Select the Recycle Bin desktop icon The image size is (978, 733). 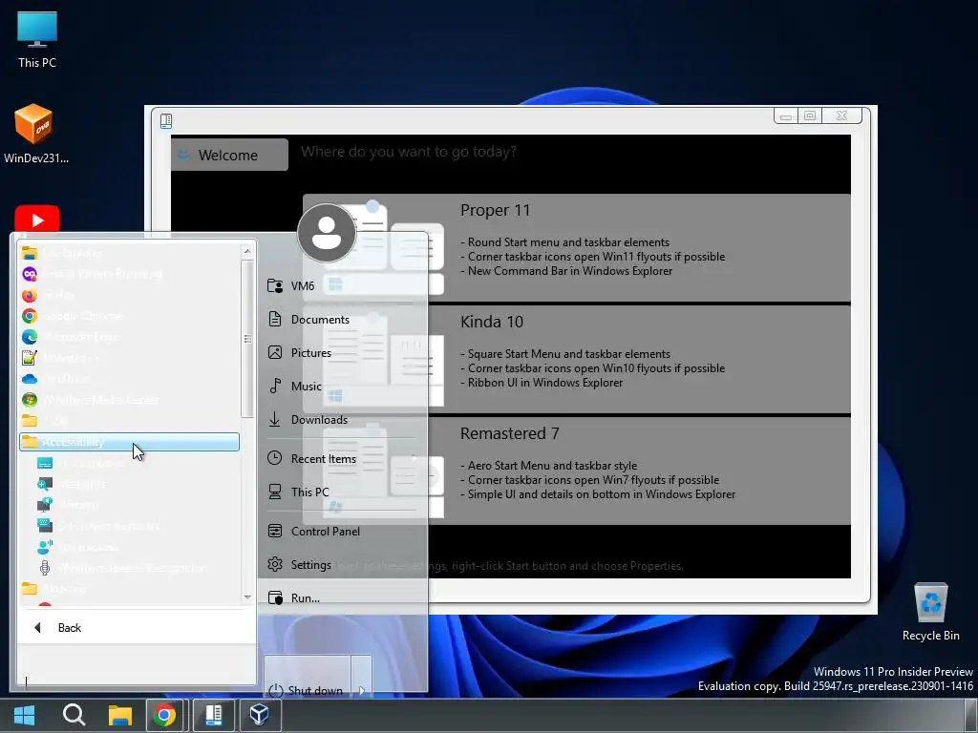click(930, 612)
